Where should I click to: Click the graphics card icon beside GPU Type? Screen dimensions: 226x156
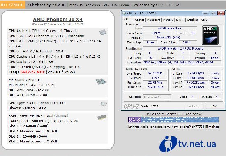104,104
